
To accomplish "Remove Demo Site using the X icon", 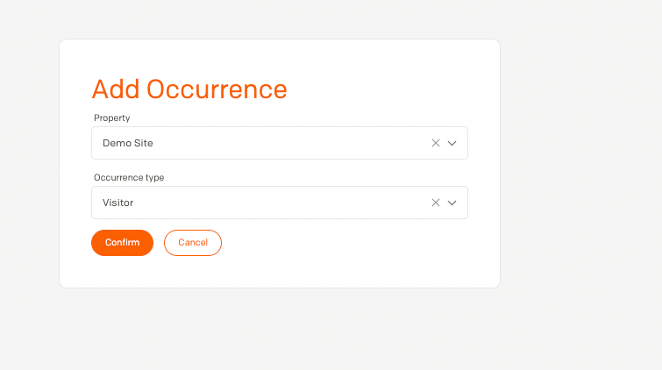I will pos(436,143).
